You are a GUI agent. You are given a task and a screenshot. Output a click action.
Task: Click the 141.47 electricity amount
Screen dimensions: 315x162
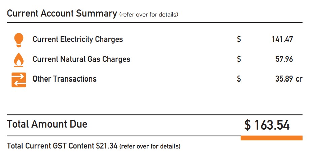coord(282,39)
